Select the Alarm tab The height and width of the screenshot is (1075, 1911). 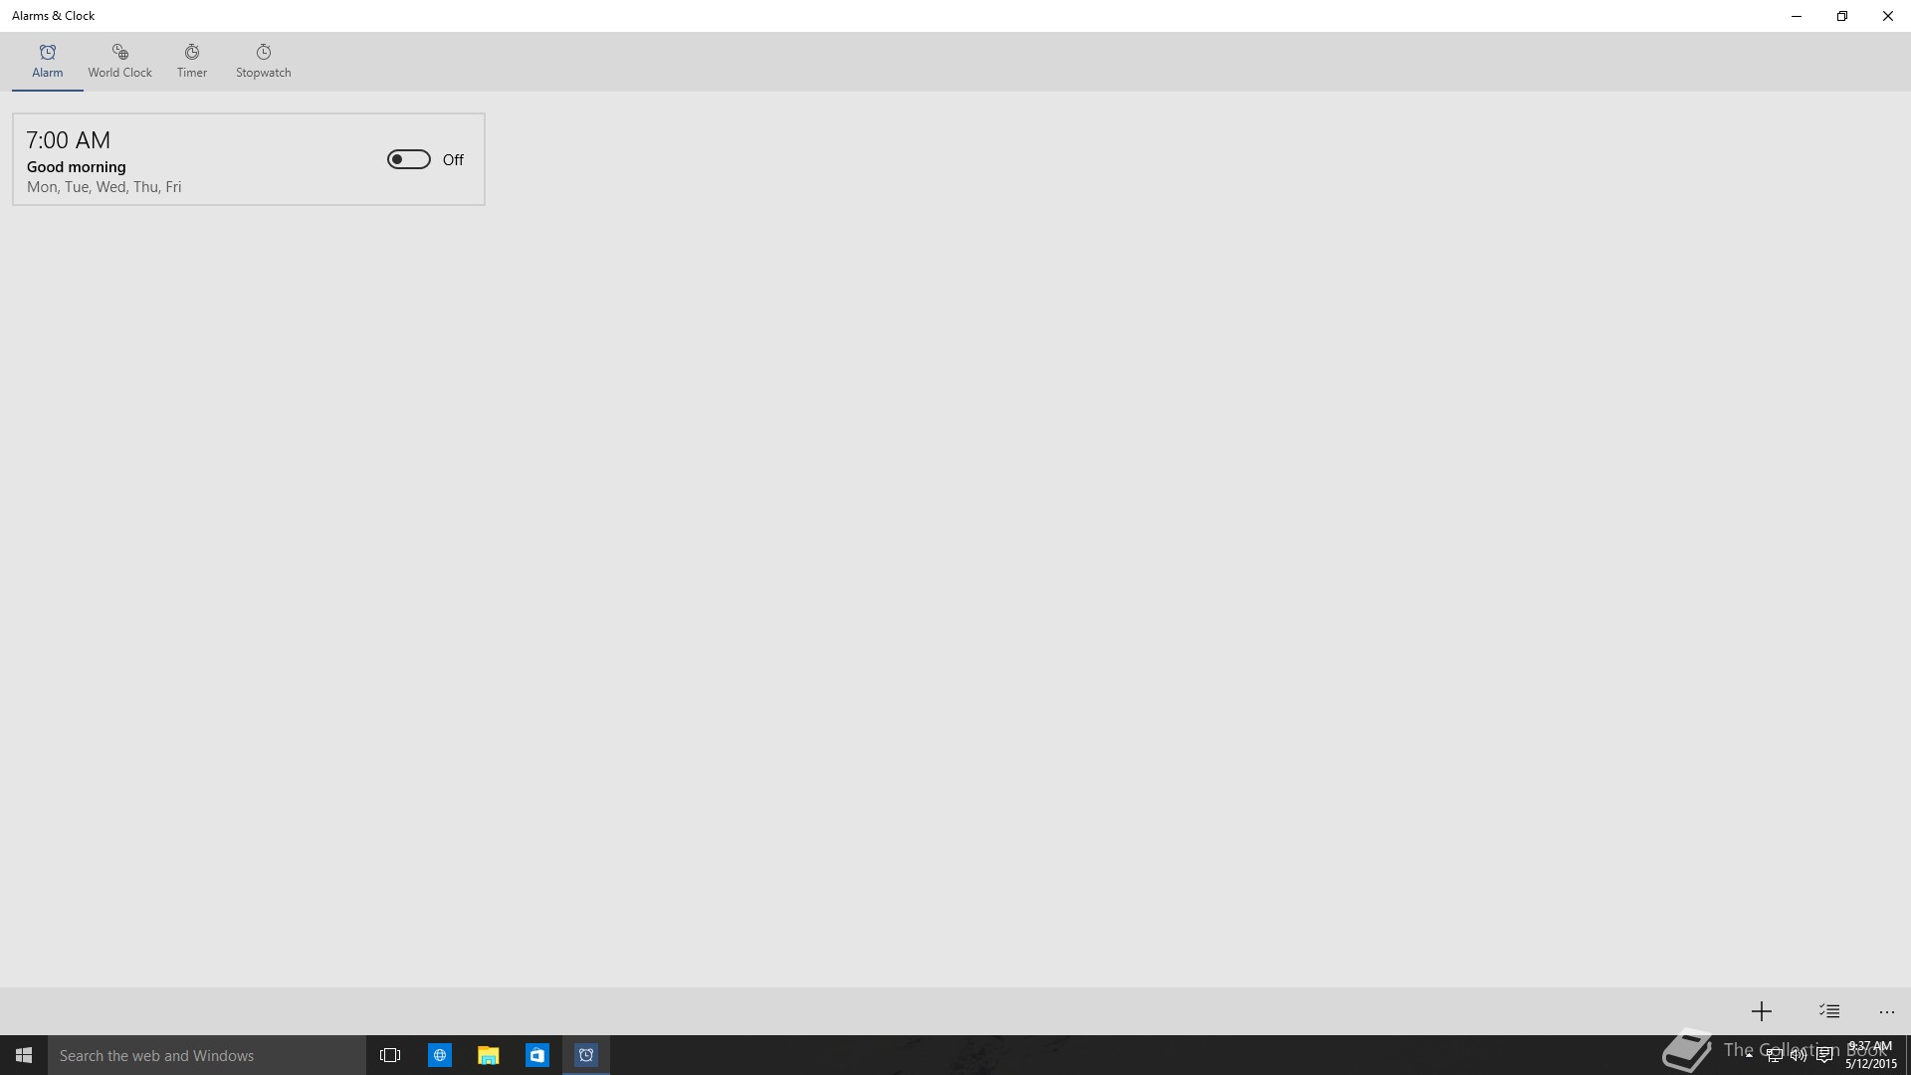[x=47, y=61]
